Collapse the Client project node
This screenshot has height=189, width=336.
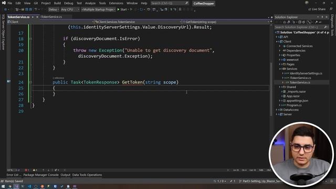(x=277, y=41)
